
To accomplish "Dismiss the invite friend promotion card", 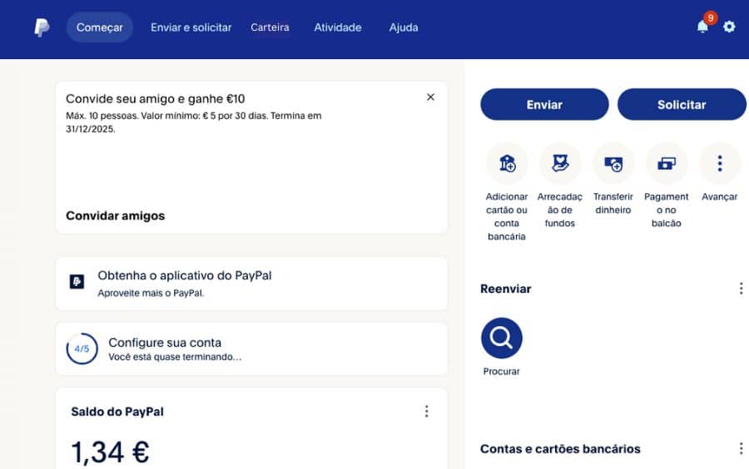I will click(430, 97).
